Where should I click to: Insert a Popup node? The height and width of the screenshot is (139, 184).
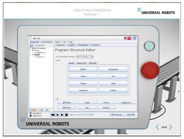[x=83, y=83]
